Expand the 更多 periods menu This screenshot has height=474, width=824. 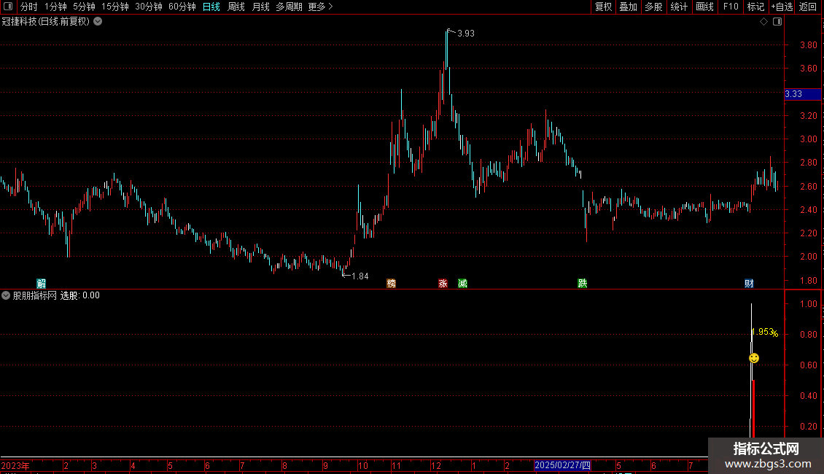coord(321,7)
